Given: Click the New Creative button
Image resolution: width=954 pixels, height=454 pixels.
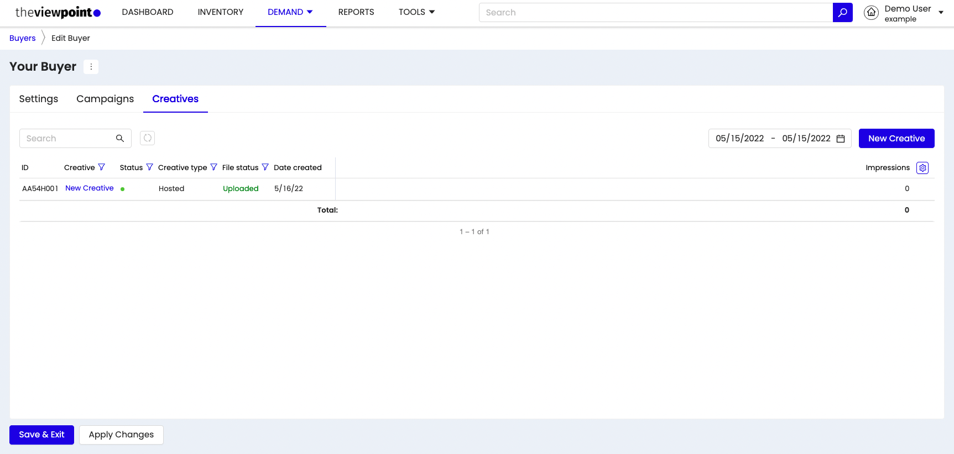Looking at the screenshot, I should click(896, 139).
